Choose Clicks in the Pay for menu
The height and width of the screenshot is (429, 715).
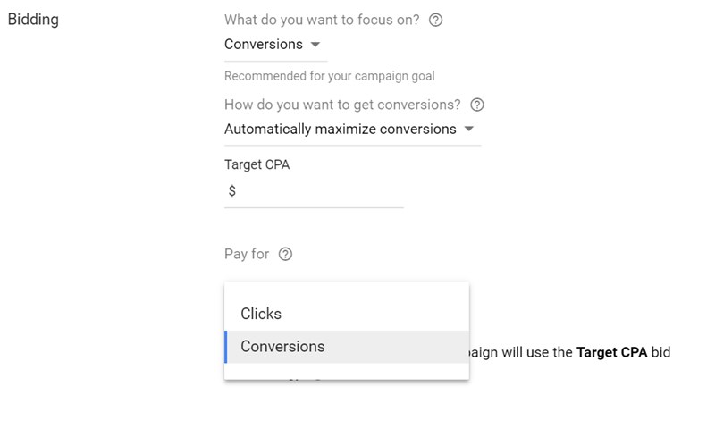[347, 314]
